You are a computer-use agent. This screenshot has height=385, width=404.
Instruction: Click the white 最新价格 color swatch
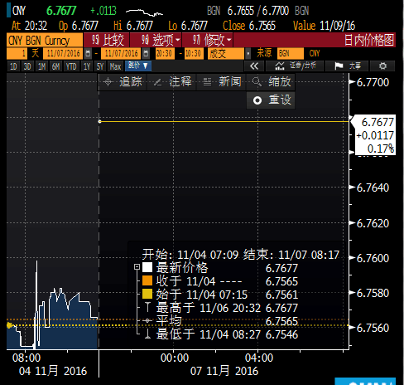[x=147, y=267]
